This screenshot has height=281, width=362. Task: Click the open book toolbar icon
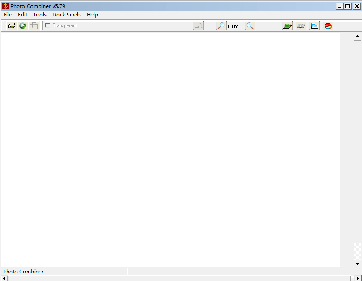301,26
